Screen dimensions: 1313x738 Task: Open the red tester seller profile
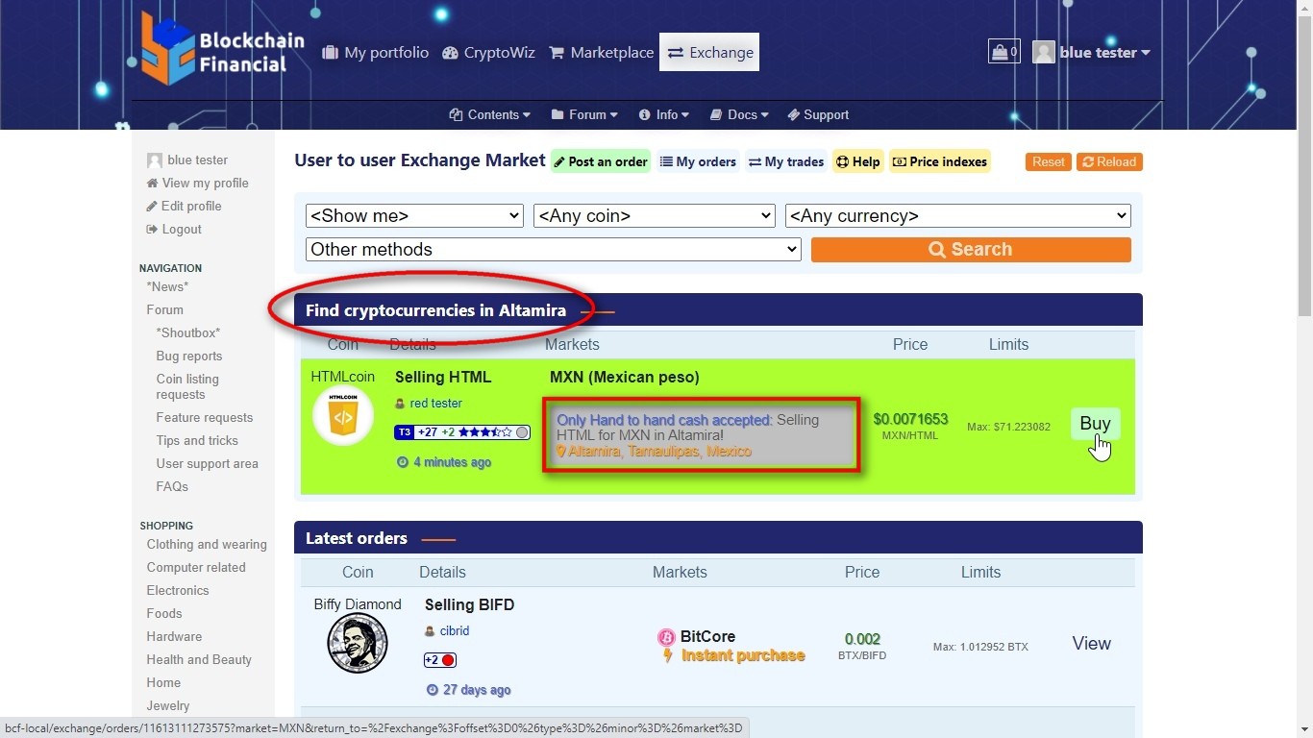pyautogui.click(x=435, y=404)
